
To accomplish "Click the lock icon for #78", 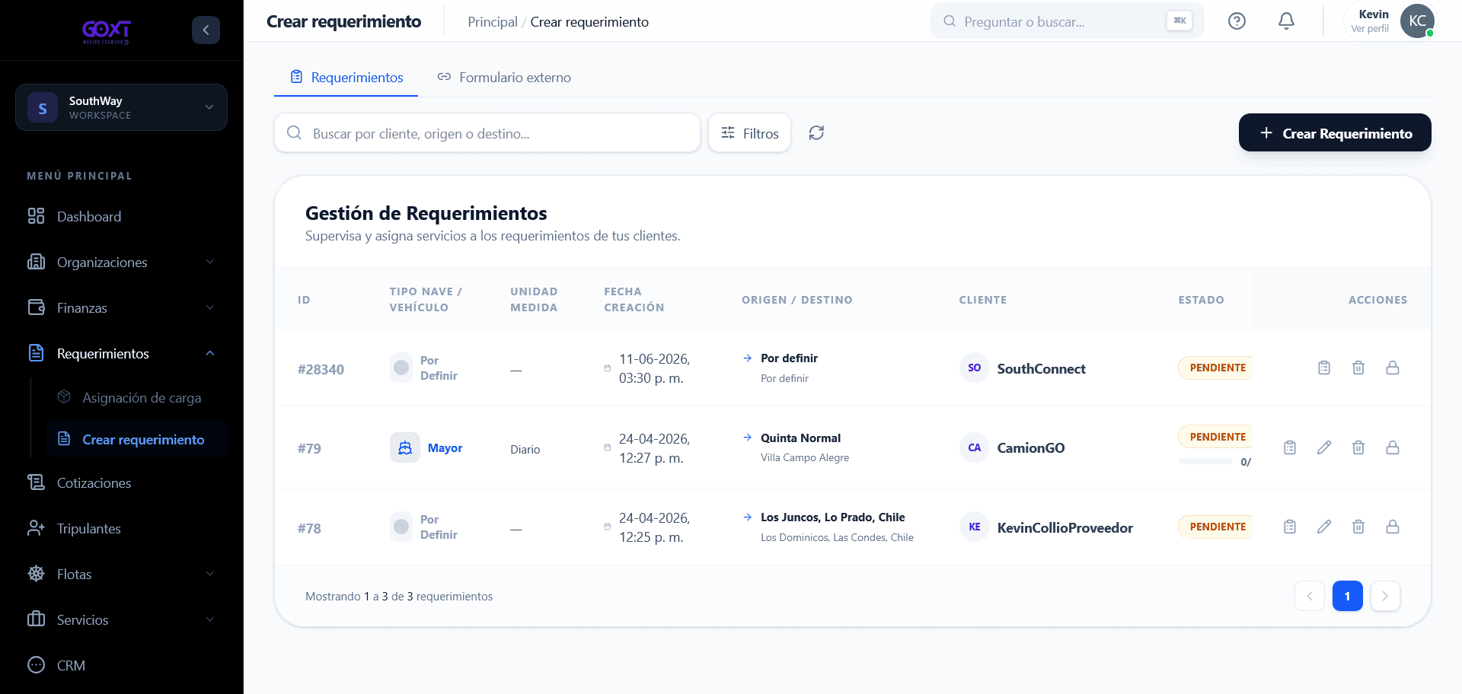I will [x=1393, y=527].
